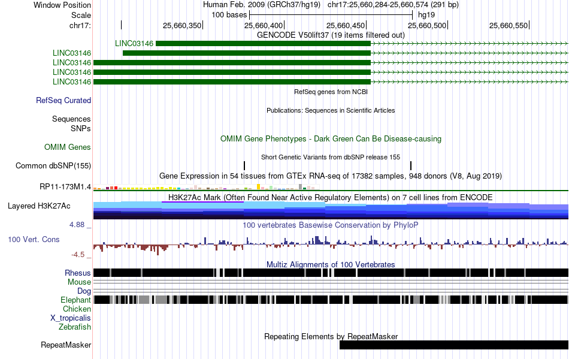Click the 100 bases scale bar
This screenshot has width=569, height=359.
(x=331, y=15)
